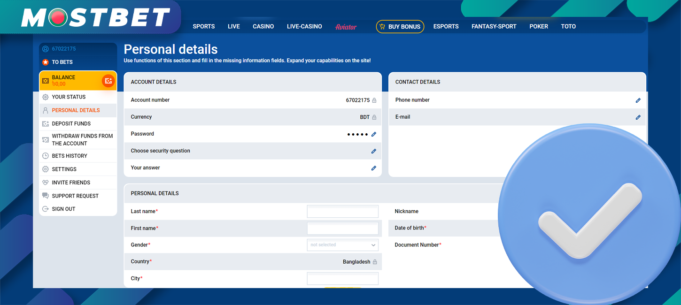Switch to the CASINO tab
This screenshot has height=305, width=681.
263,26
